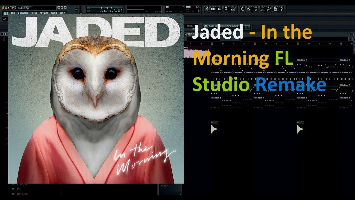Select FPC in the browser list
Viewport: 355px width, 200px height.
[18, 189]
